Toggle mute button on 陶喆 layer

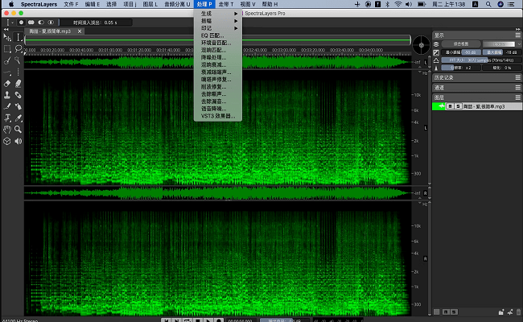pos(450,105)
